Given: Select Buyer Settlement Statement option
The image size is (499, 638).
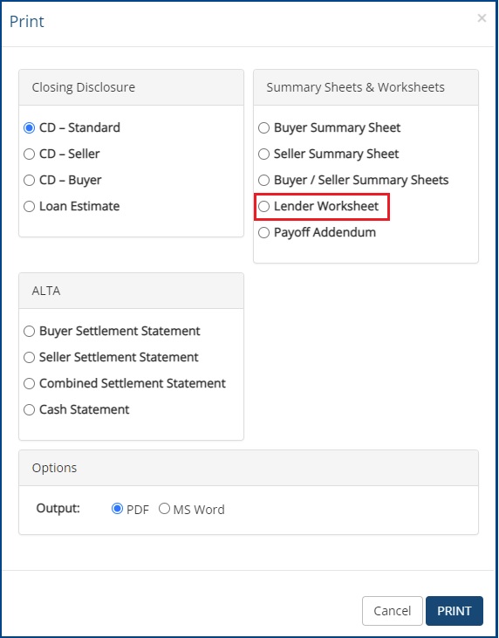Looking at the screenshot, I should coord(30,331).
